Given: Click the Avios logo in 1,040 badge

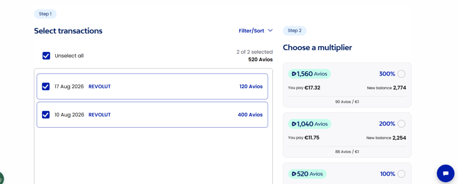Looking at the screenshot, I should tap(294, 124).
